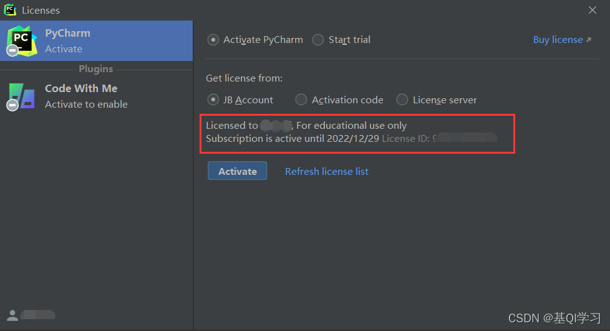Click the PyCharm icon in title bar

click(x=10, y=10)
